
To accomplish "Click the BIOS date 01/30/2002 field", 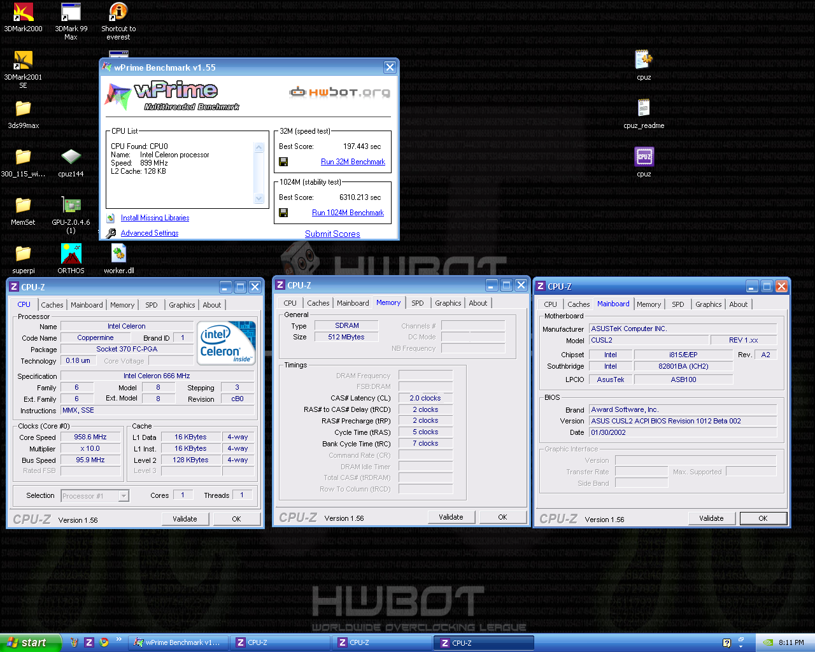I will coord(683,432).
